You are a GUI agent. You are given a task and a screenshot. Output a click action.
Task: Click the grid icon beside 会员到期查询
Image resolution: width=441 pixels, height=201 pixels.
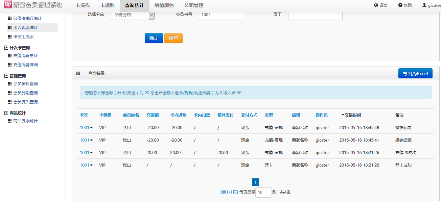(x=9, y=93)
